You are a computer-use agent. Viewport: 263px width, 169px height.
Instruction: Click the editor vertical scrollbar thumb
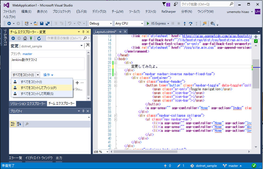coord(256,74)
